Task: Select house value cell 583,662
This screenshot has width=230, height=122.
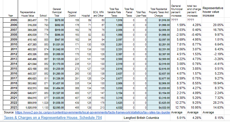Action: (x=28, y=83)
